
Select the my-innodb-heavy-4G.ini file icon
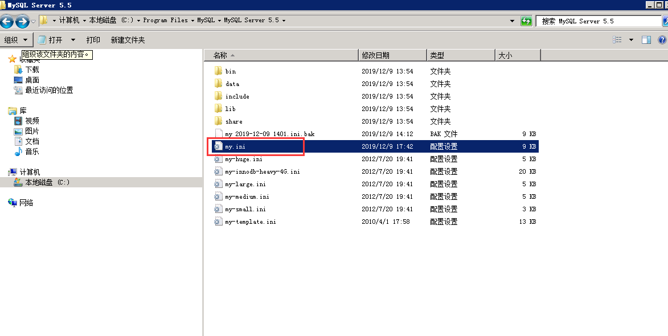click(x=219, y=171)
